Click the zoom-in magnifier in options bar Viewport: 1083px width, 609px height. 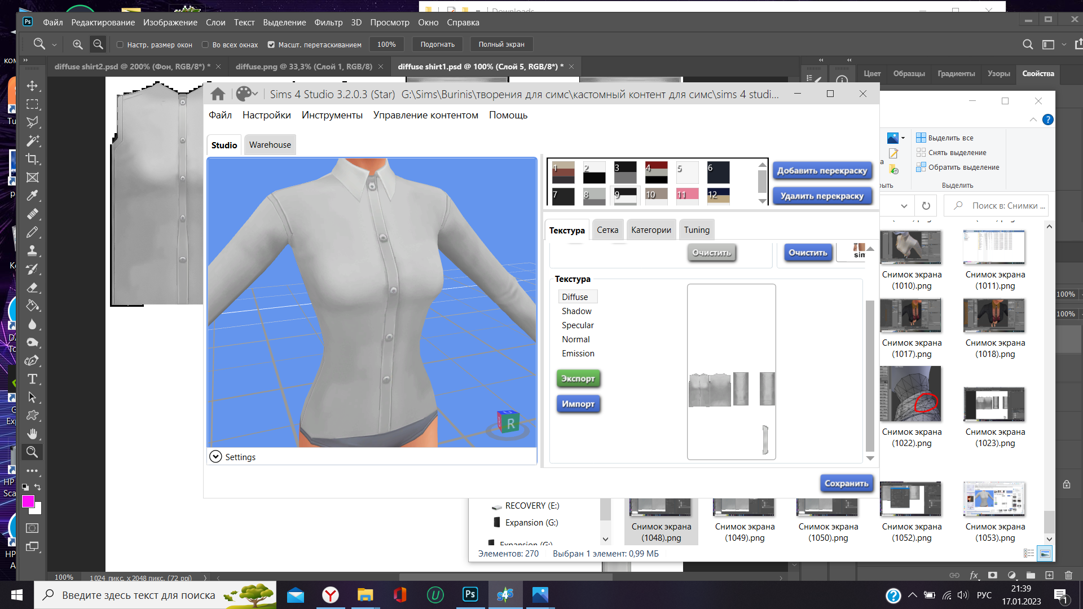point(78,45)
